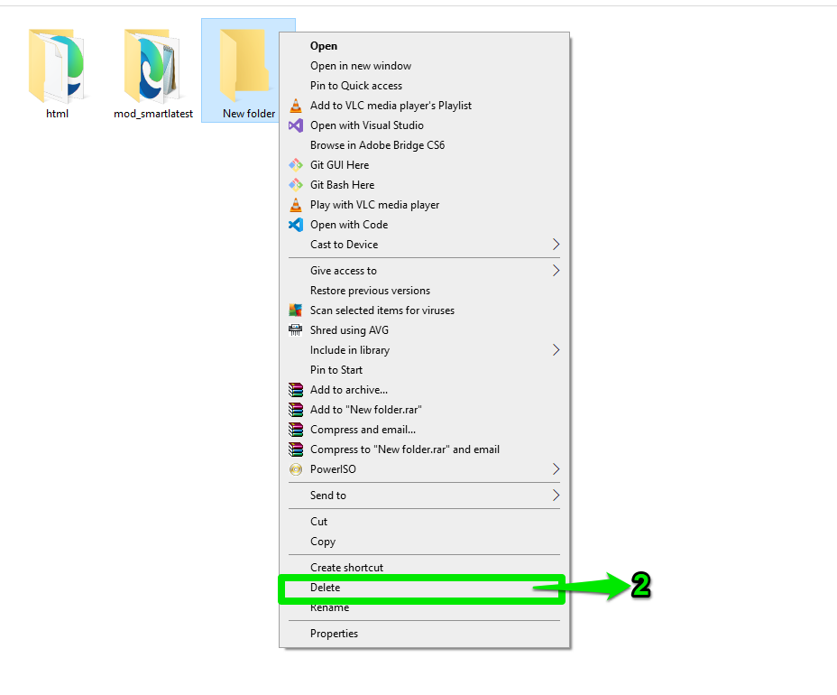Expand PowerISO submenu arrow

tap(556, 469)
